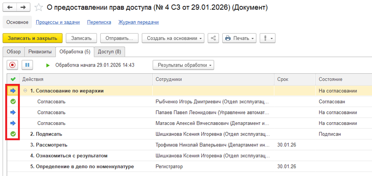Expand the Результаты обработки dropdown
Image resolution: width=372 pixels, height=176 pixels.
[x=183, y=65]
